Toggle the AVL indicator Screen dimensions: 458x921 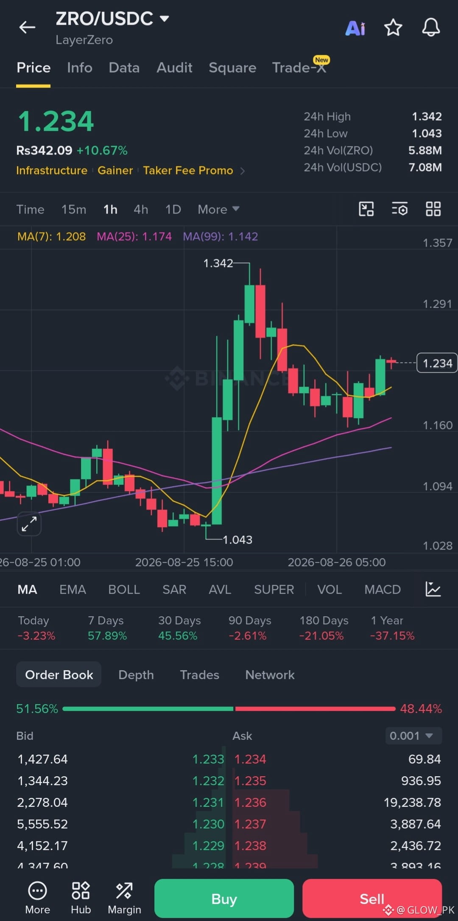220,589
